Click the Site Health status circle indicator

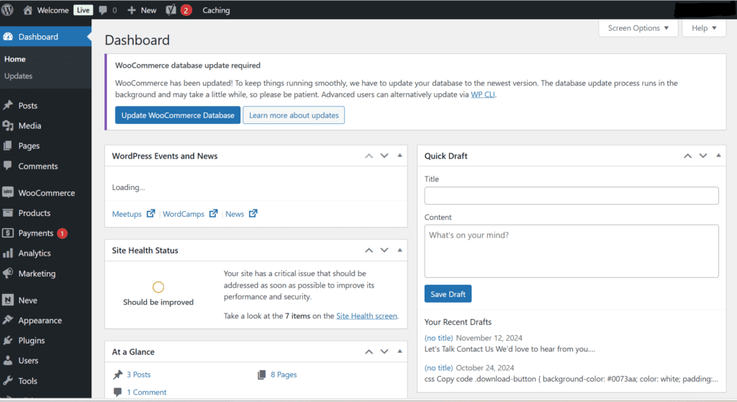tap(158, 287)
